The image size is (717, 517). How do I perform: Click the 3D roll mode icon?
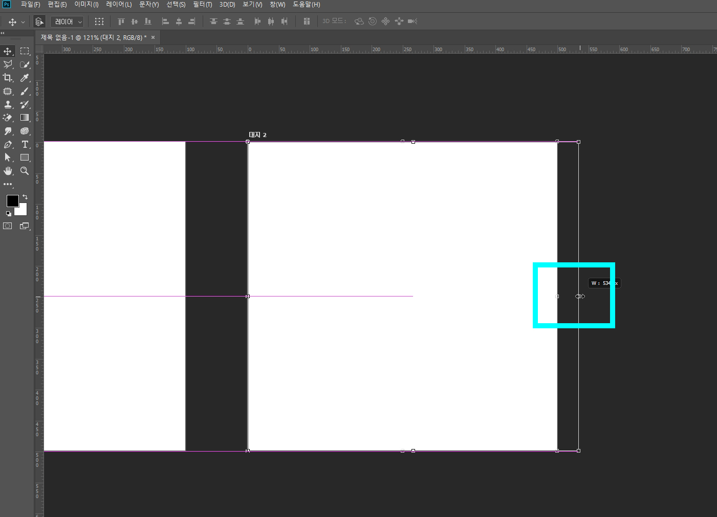373,21
